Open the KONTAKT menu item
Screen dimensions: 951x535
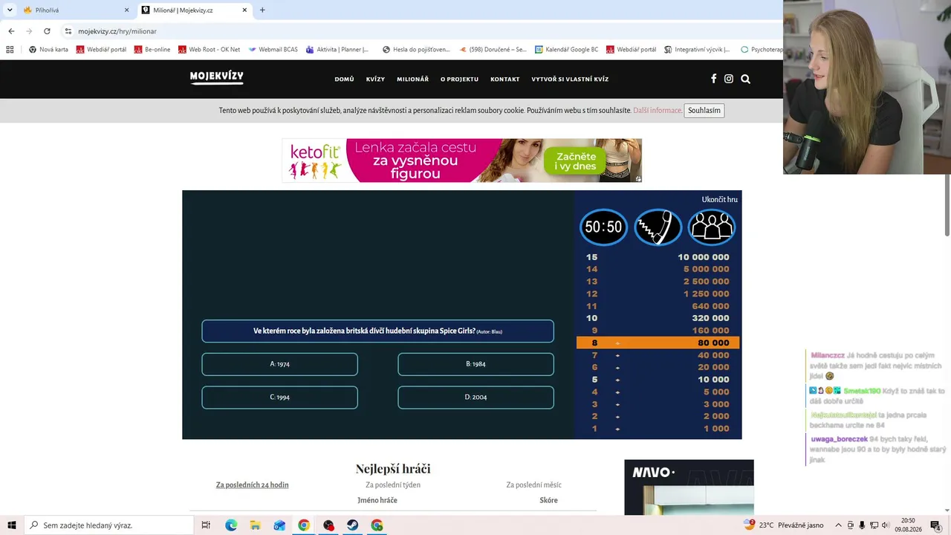[x=504, y=79]
